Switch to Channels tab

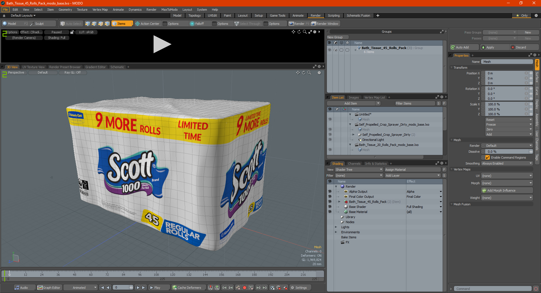[354, 164]
